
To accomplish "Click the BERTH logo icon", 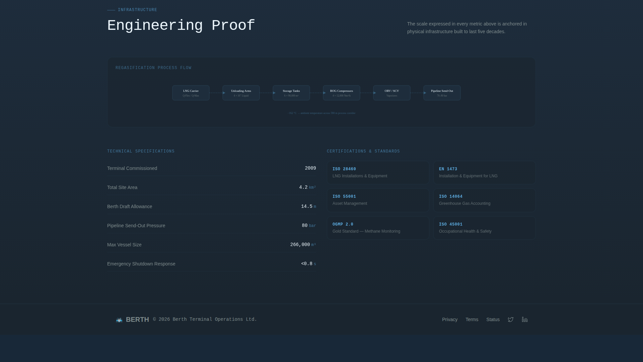I will tap(119, 320).
